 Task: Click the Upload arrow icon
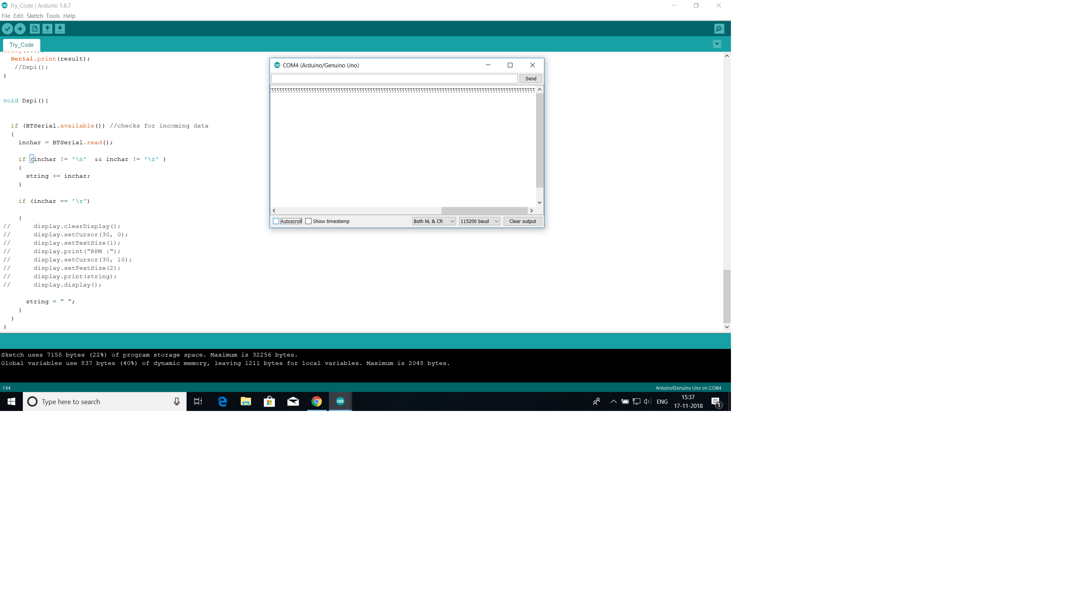pos(20,29)
